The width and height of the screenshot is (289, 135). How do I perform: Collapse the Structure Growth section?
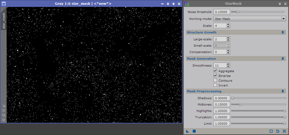click(x=283, y=32)
